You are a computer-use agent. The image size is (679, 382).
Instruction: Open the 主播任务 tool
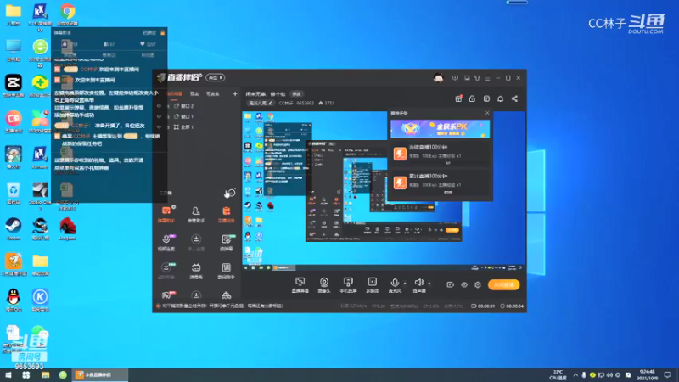pos(226,215)
